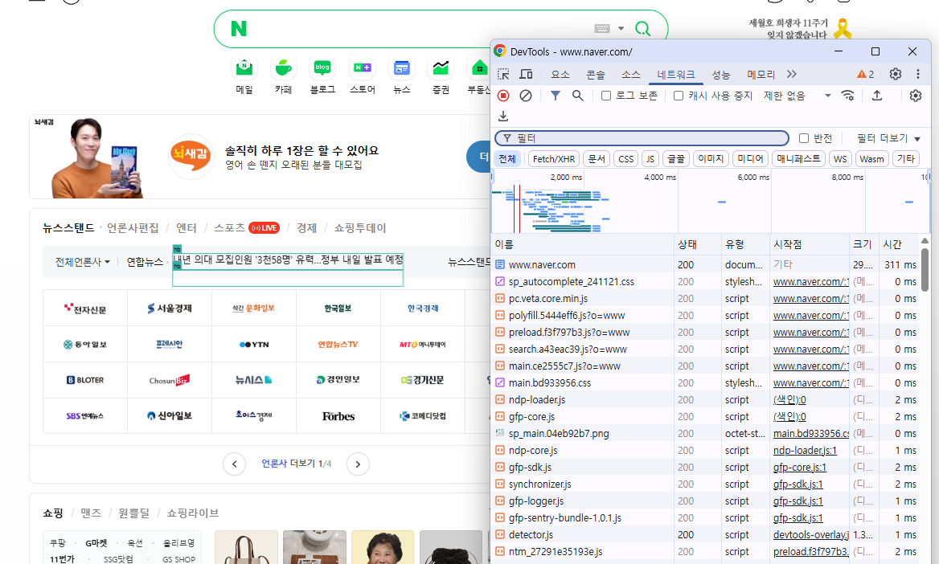Click the yellow ribbon memorial icon
Image resolution: width=939 pixels, height=564 pixels.
click(x=843, y=28)
